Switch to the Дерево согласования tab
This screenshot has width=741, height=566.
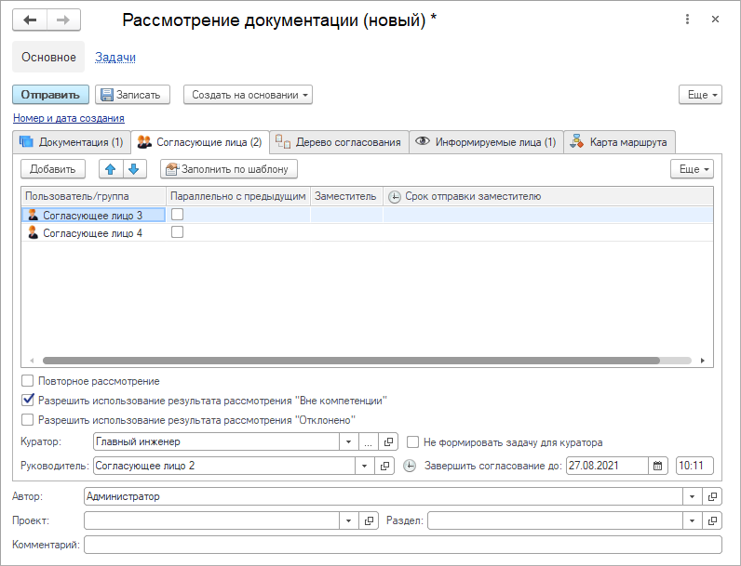[339, 142]
